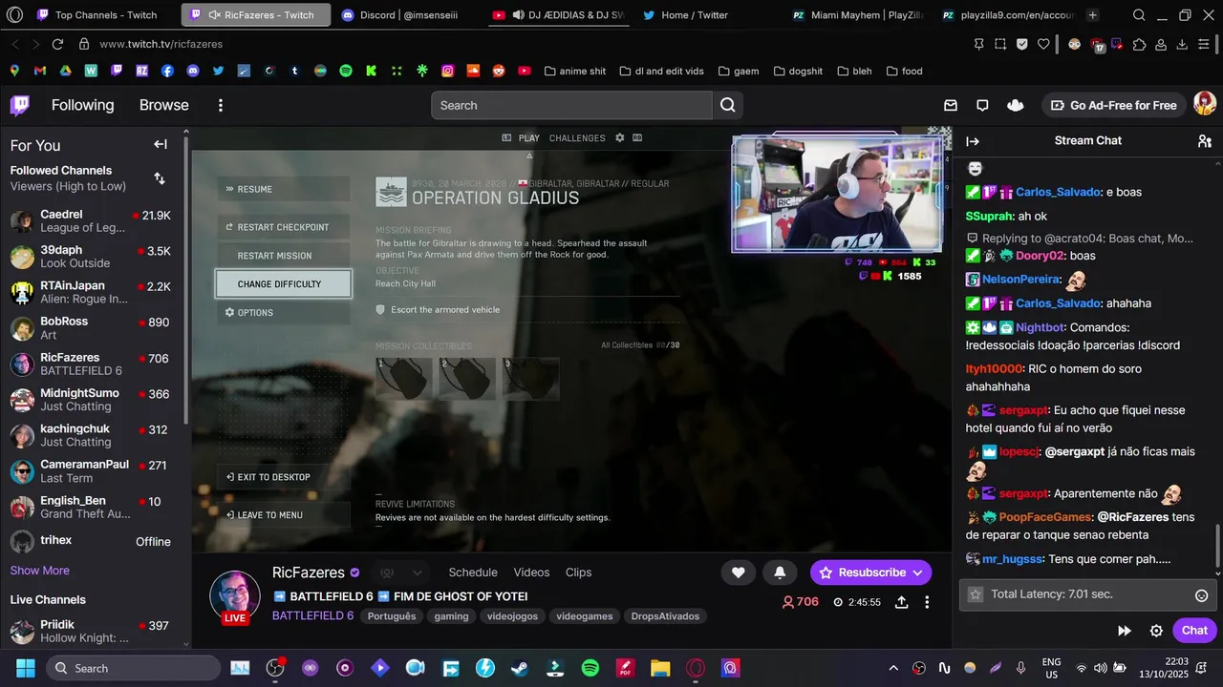Viewport: 1223px width, 687px height.
Task: Sort followed channels by viewers
Action: coord(160,178)
